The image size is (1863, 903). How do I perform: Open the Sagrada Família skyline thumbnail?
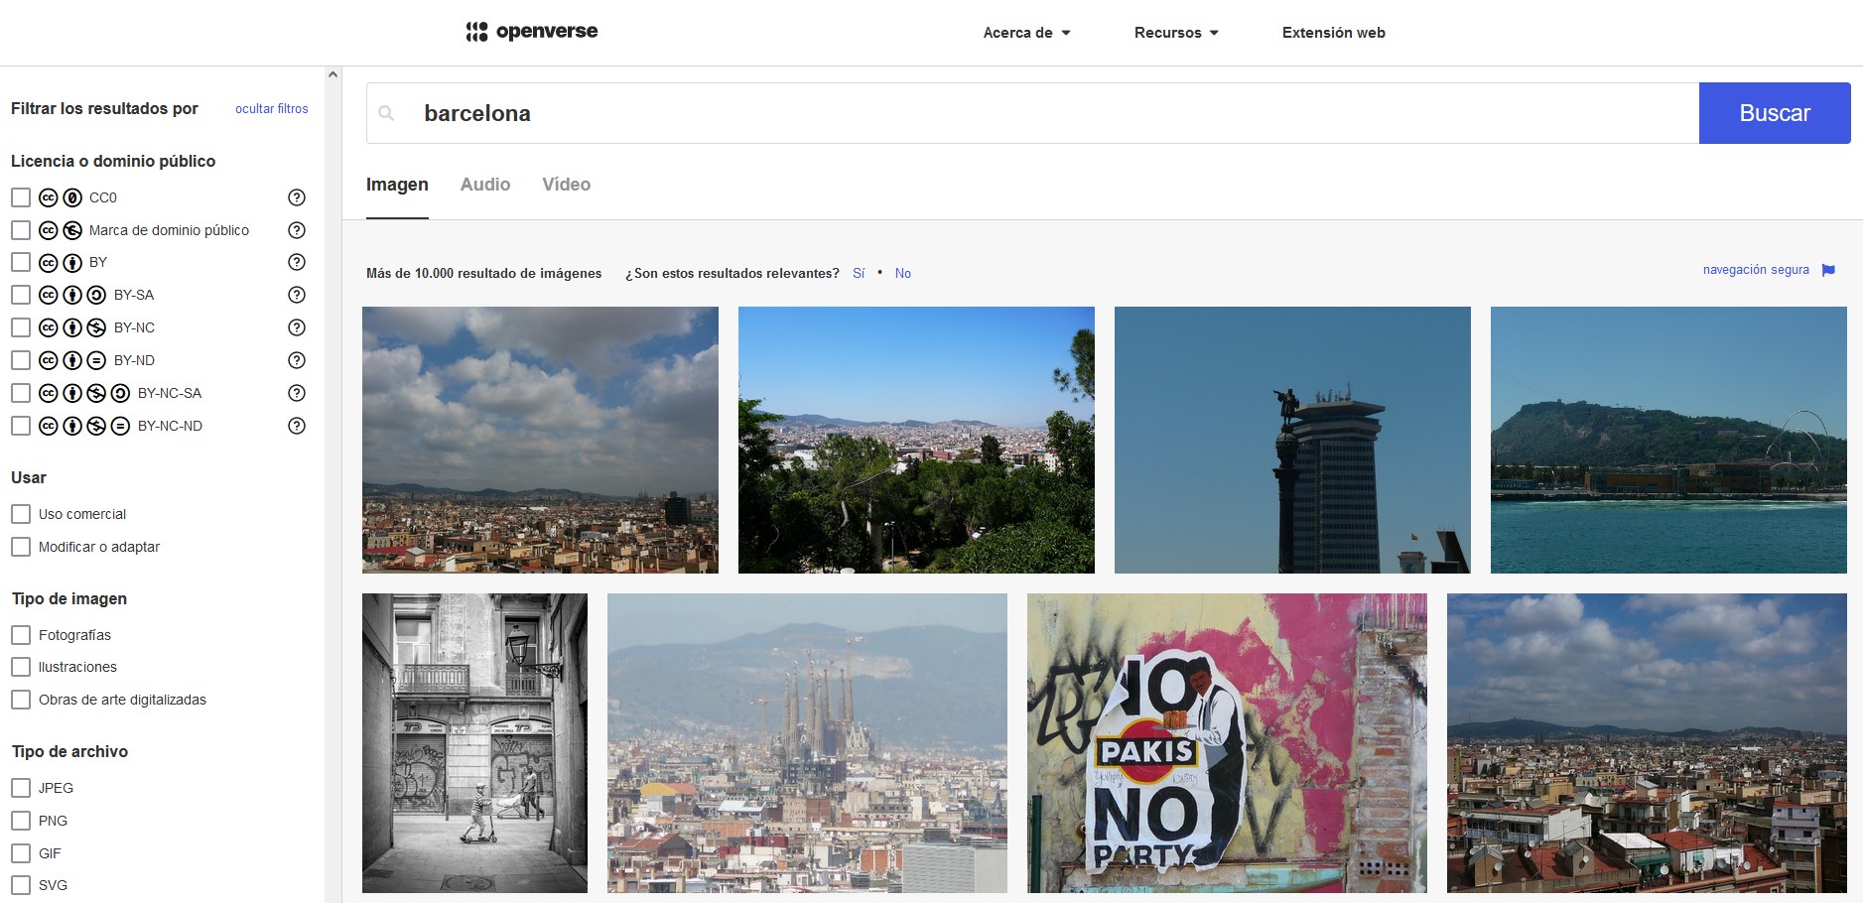point(805,742)
